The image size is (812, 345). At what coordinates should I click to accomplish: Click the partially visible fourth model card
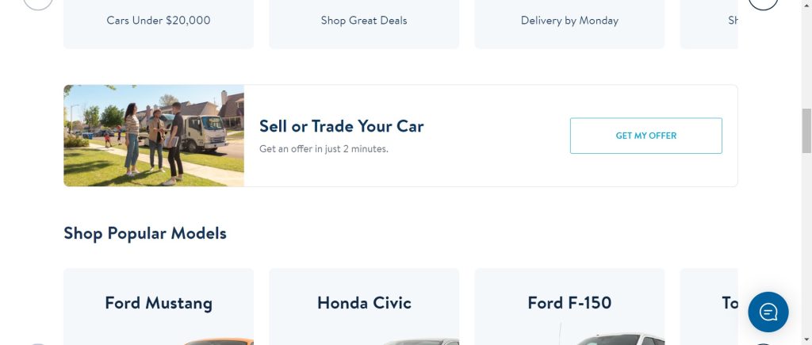710,303
